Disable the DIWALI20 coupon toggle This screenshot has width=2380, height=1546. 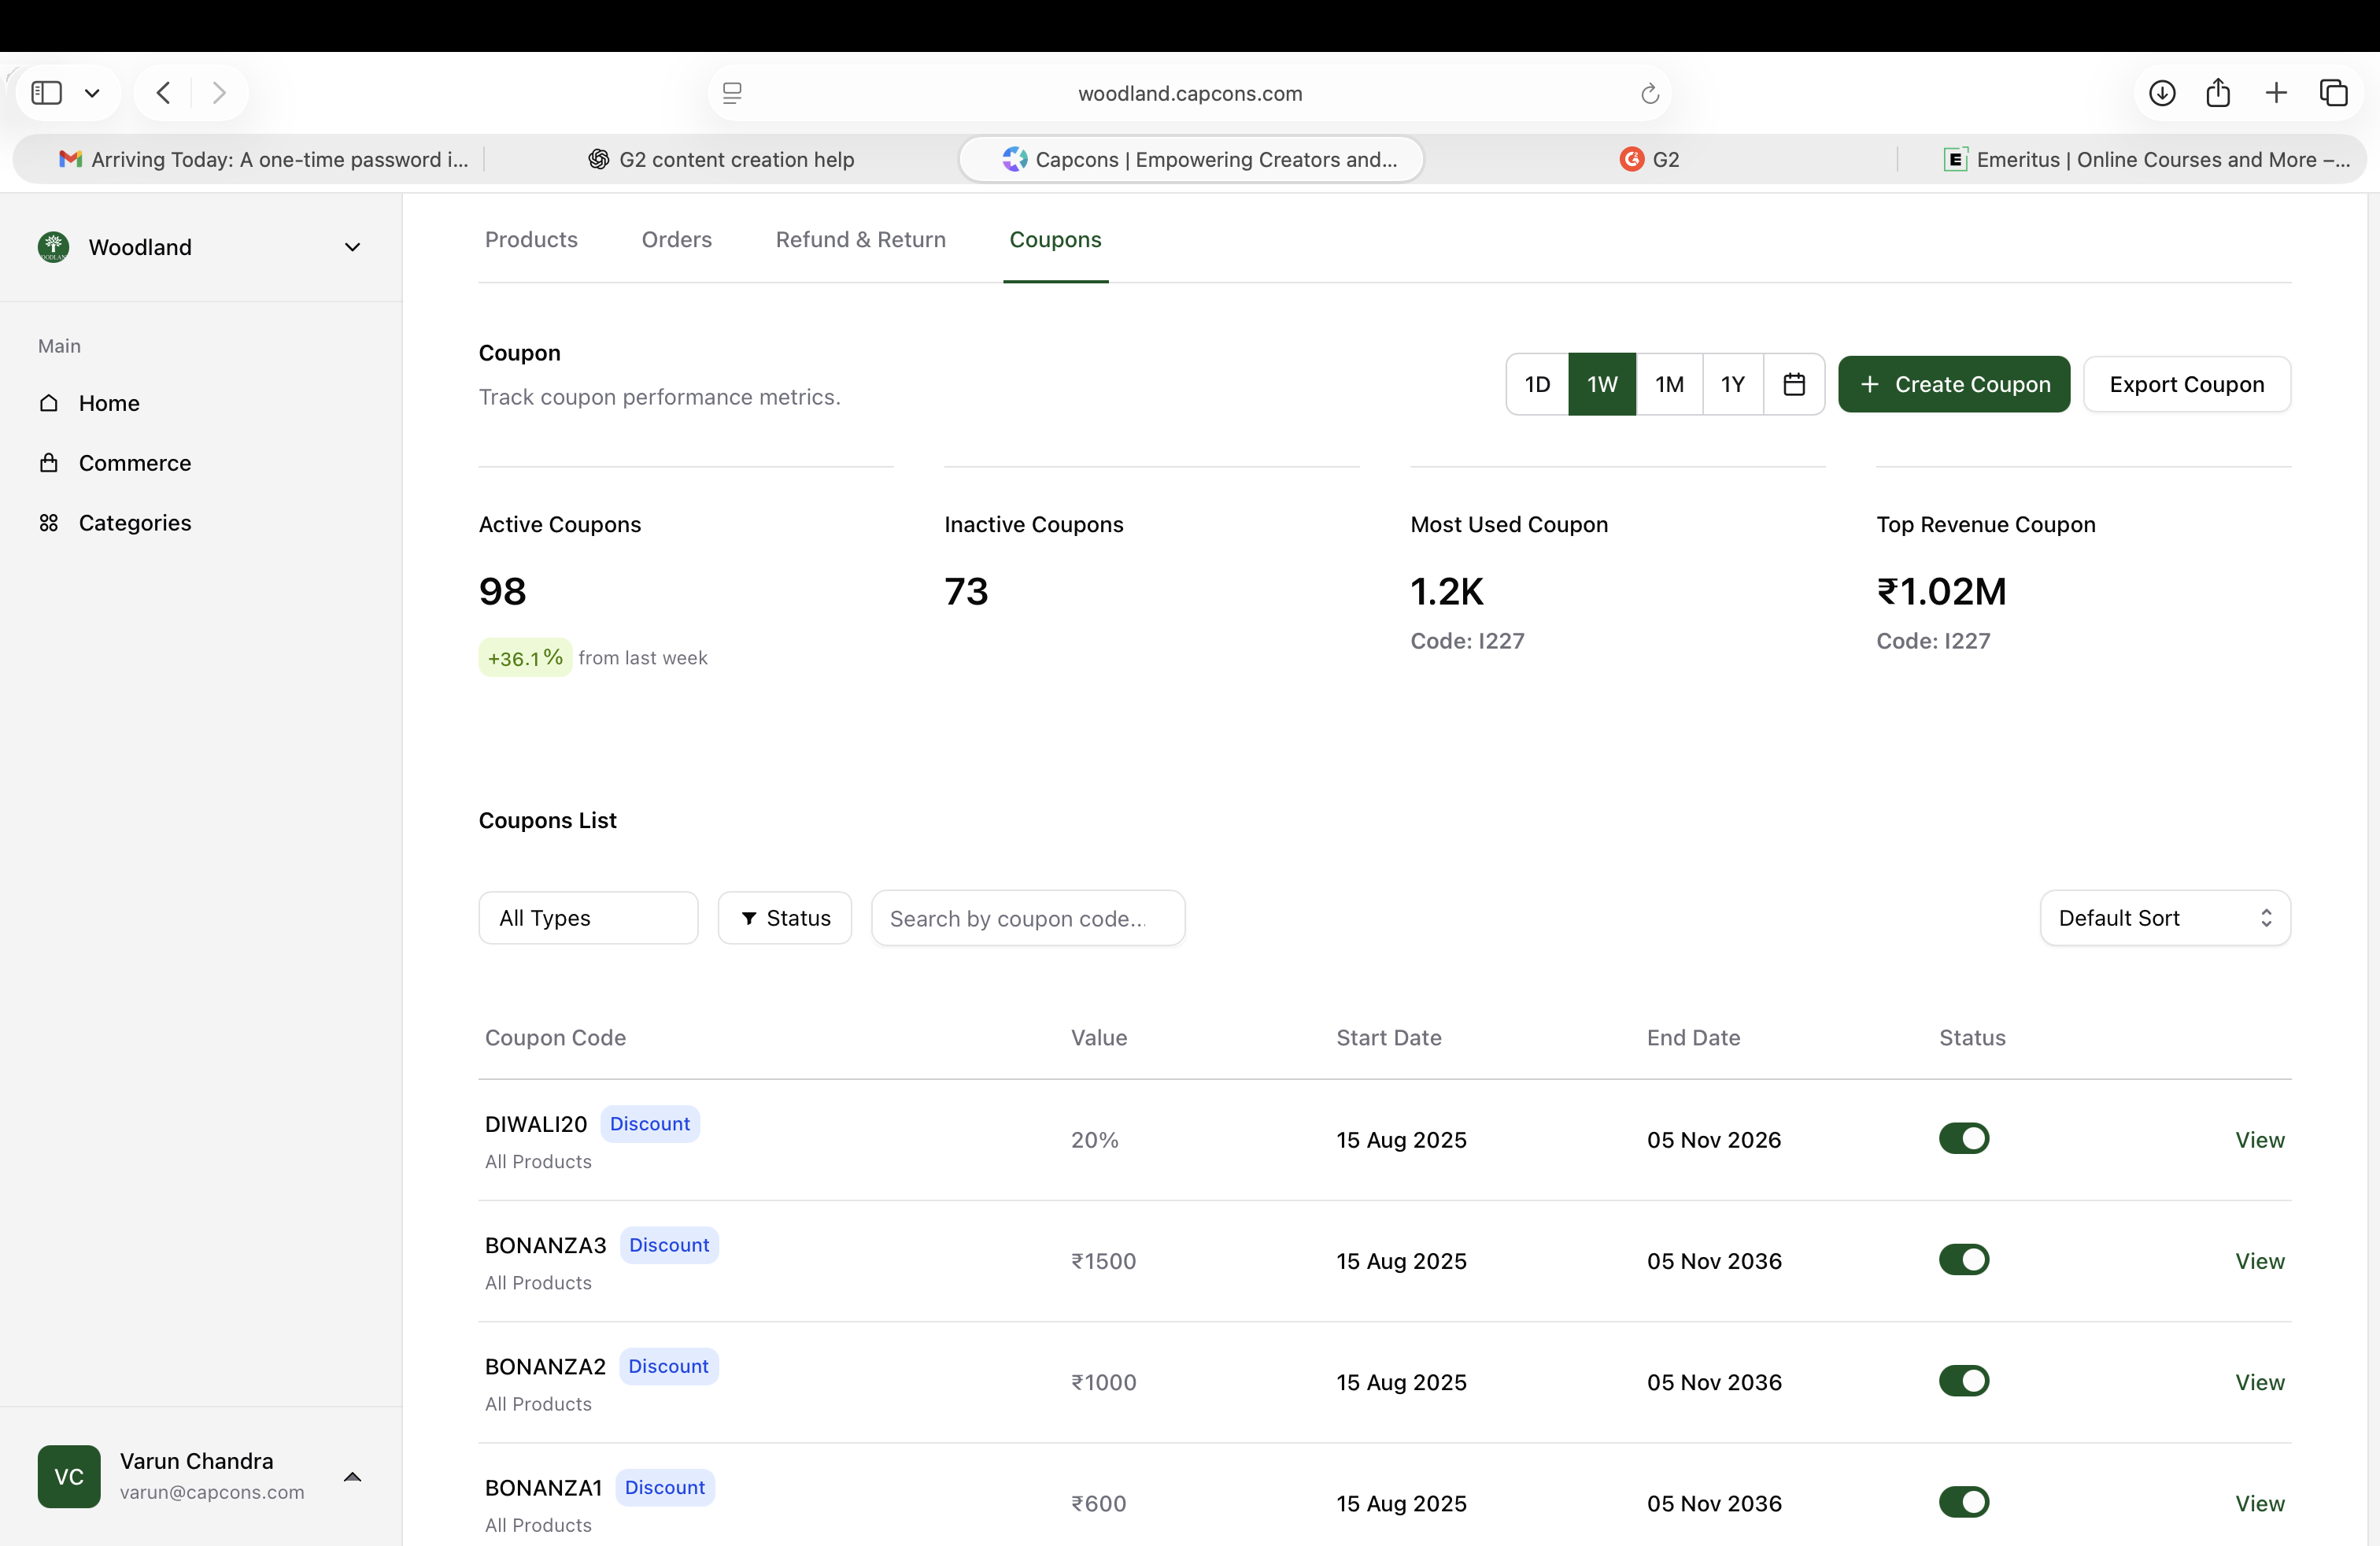[x=1963, y=1138]
